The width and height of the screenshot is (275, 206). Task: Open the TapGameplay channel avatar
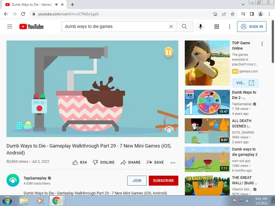coord(13,180)
